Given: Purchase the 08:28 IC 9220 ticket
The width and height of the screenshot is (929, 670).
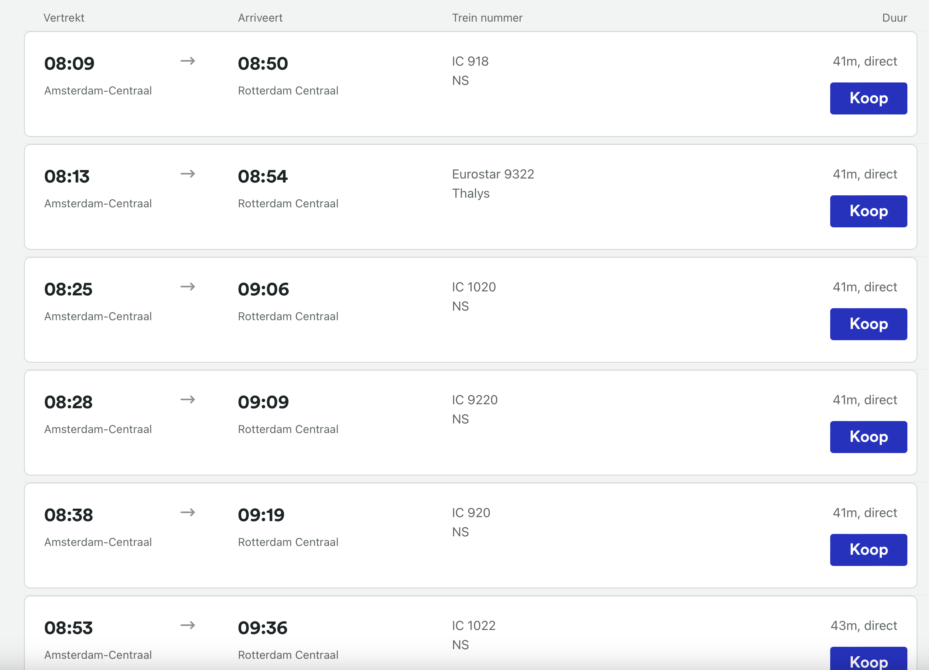Looking at the screenshot, I should click(x=868, y=437).
